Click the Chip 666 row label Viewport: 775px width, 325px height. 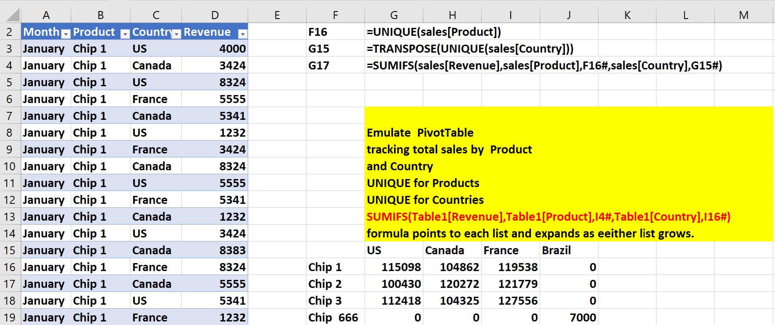333,317
